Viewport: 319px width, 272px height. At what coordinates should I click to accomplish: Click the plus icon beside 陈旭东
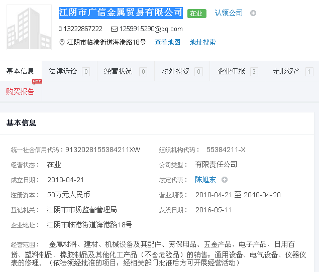coord(225,180)
